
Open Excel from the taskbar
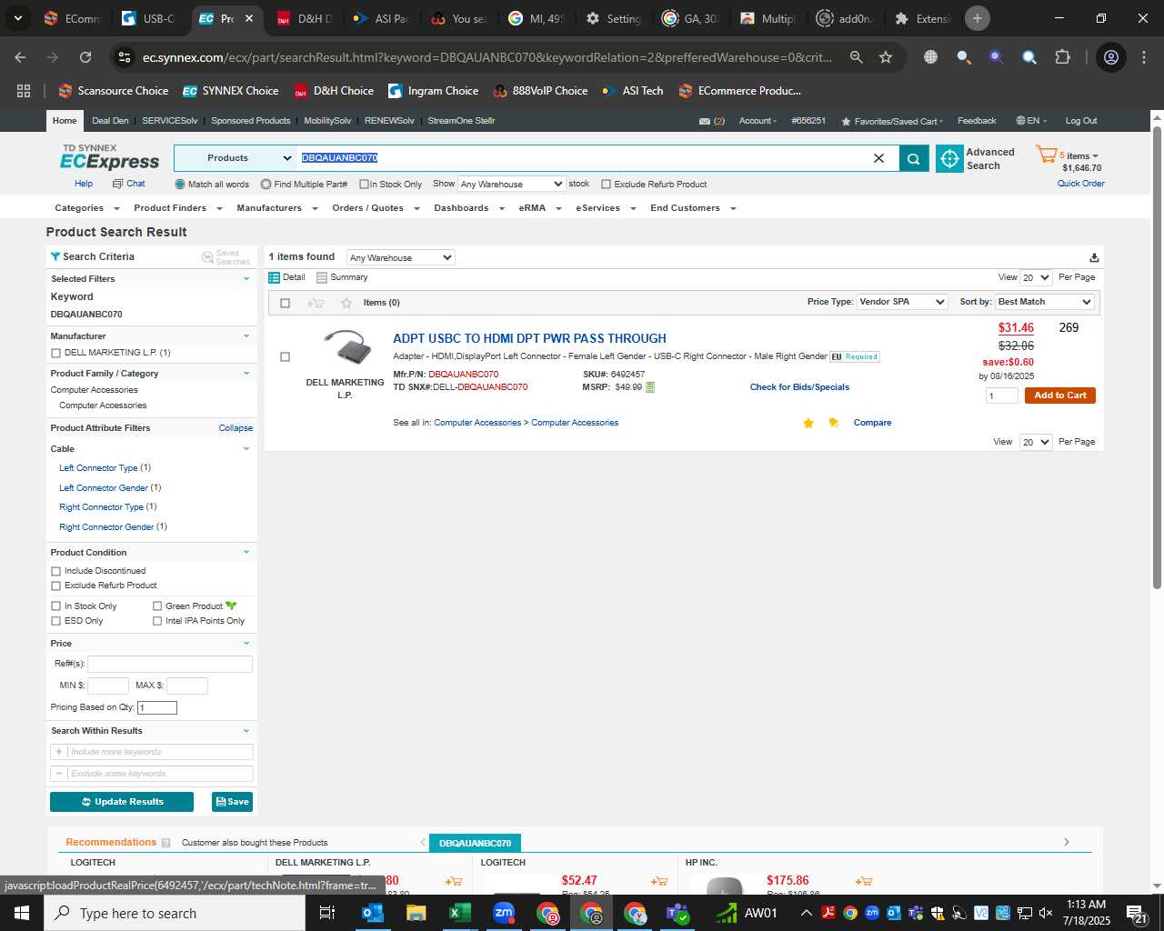coord(459,913)
